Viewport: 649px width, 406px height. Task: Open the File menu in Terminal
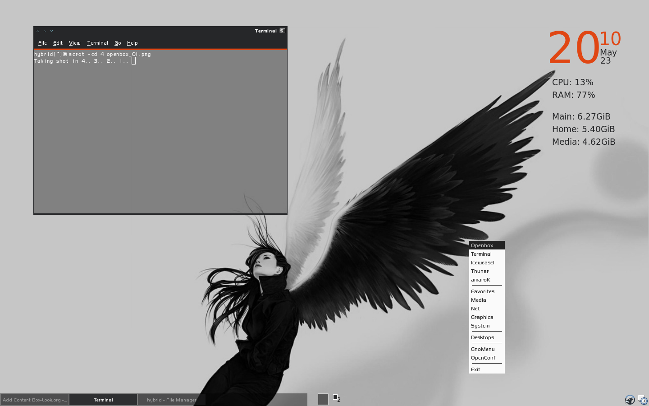click(42, 43)
